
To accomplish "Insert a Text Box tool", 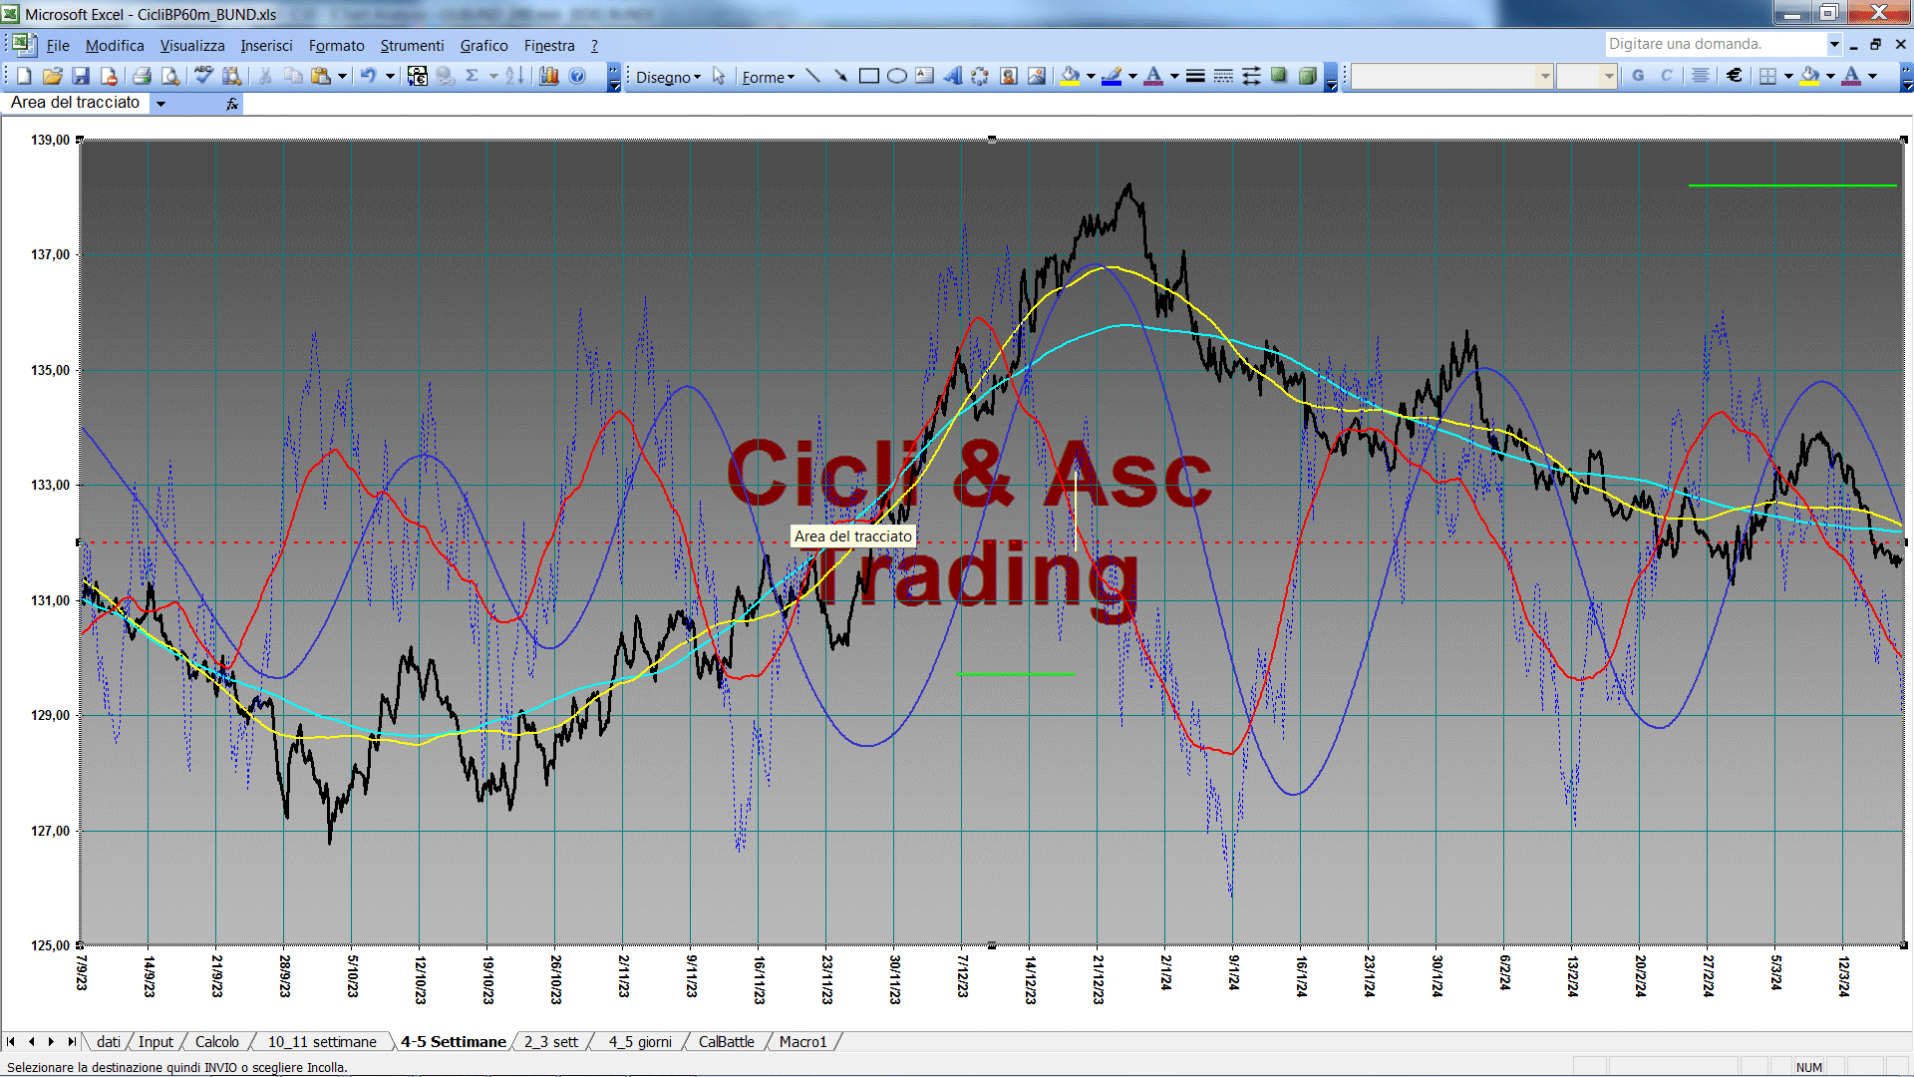I will (924, 76).
